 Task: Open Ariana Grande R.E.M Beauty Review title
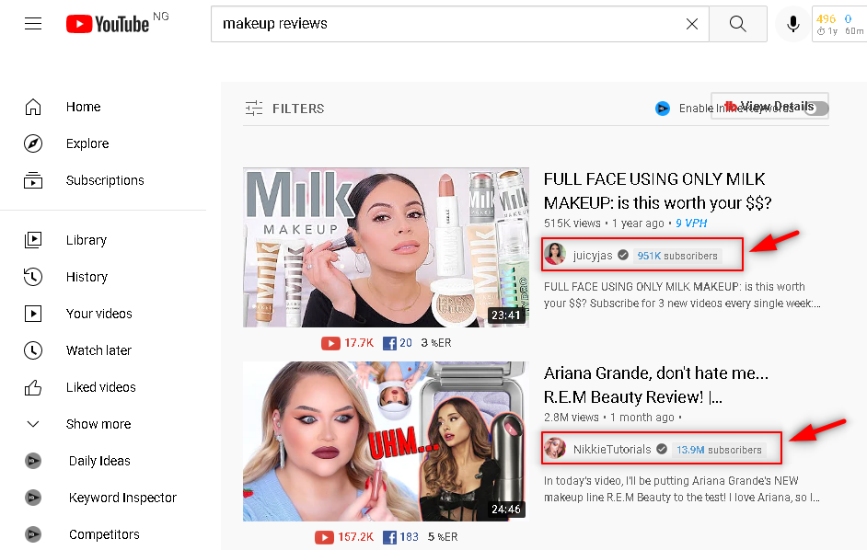656,384
